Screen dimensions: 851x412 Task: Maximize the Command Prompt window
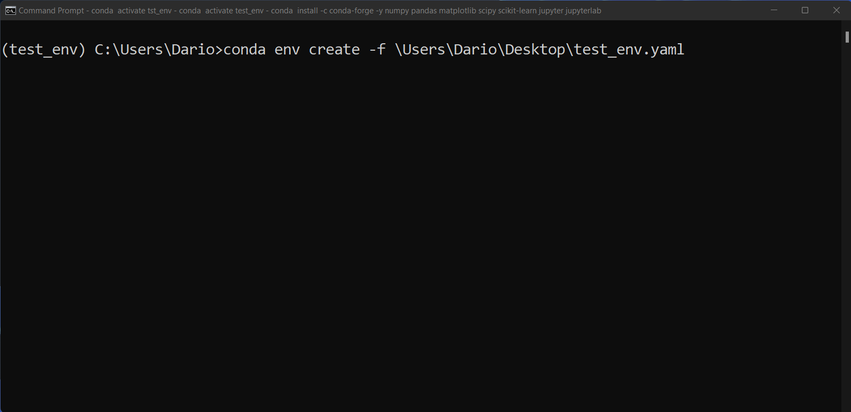[805, 10]
